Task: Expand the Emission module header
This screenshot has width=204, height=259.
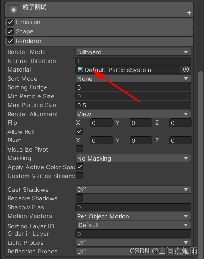Action: [x=99, y=22]
